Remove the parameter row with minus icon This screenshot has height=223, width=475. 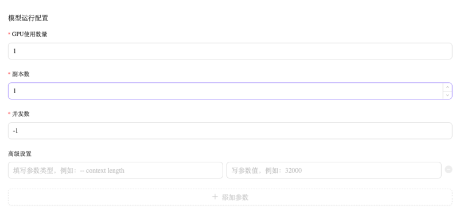[x=449, y=170]
